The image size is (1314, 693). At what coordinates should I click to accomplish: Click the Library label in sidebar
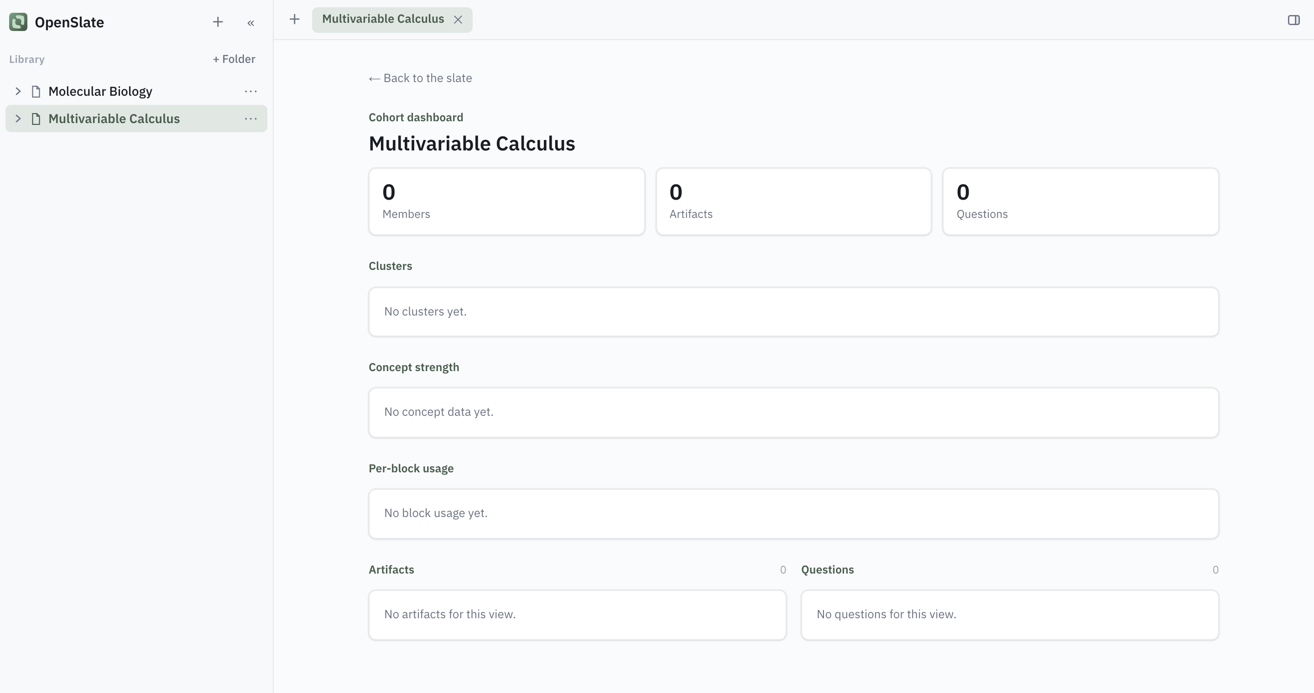pos(27,59)
